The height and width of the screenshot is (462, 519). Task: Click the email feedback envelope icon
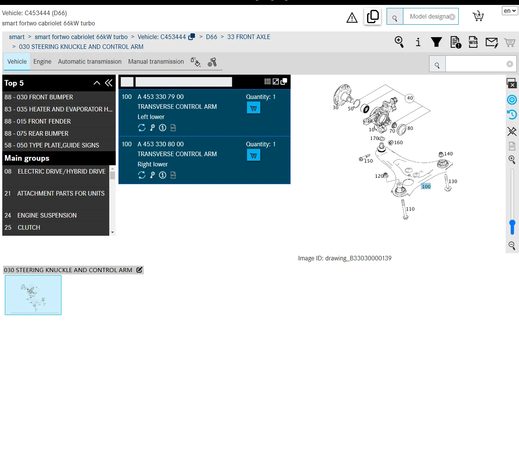pyautogui.click(x=491, y=42)
